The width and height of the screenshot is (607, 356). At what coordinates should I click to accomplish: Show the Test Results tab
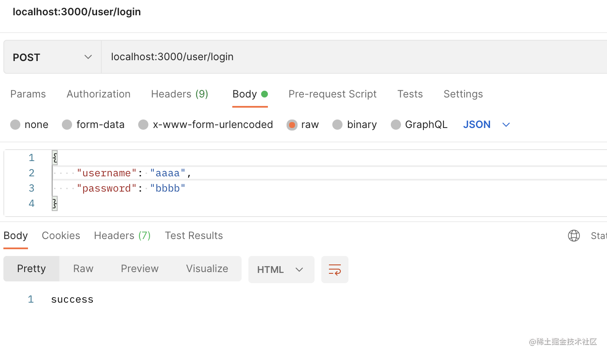click(194, 236)
